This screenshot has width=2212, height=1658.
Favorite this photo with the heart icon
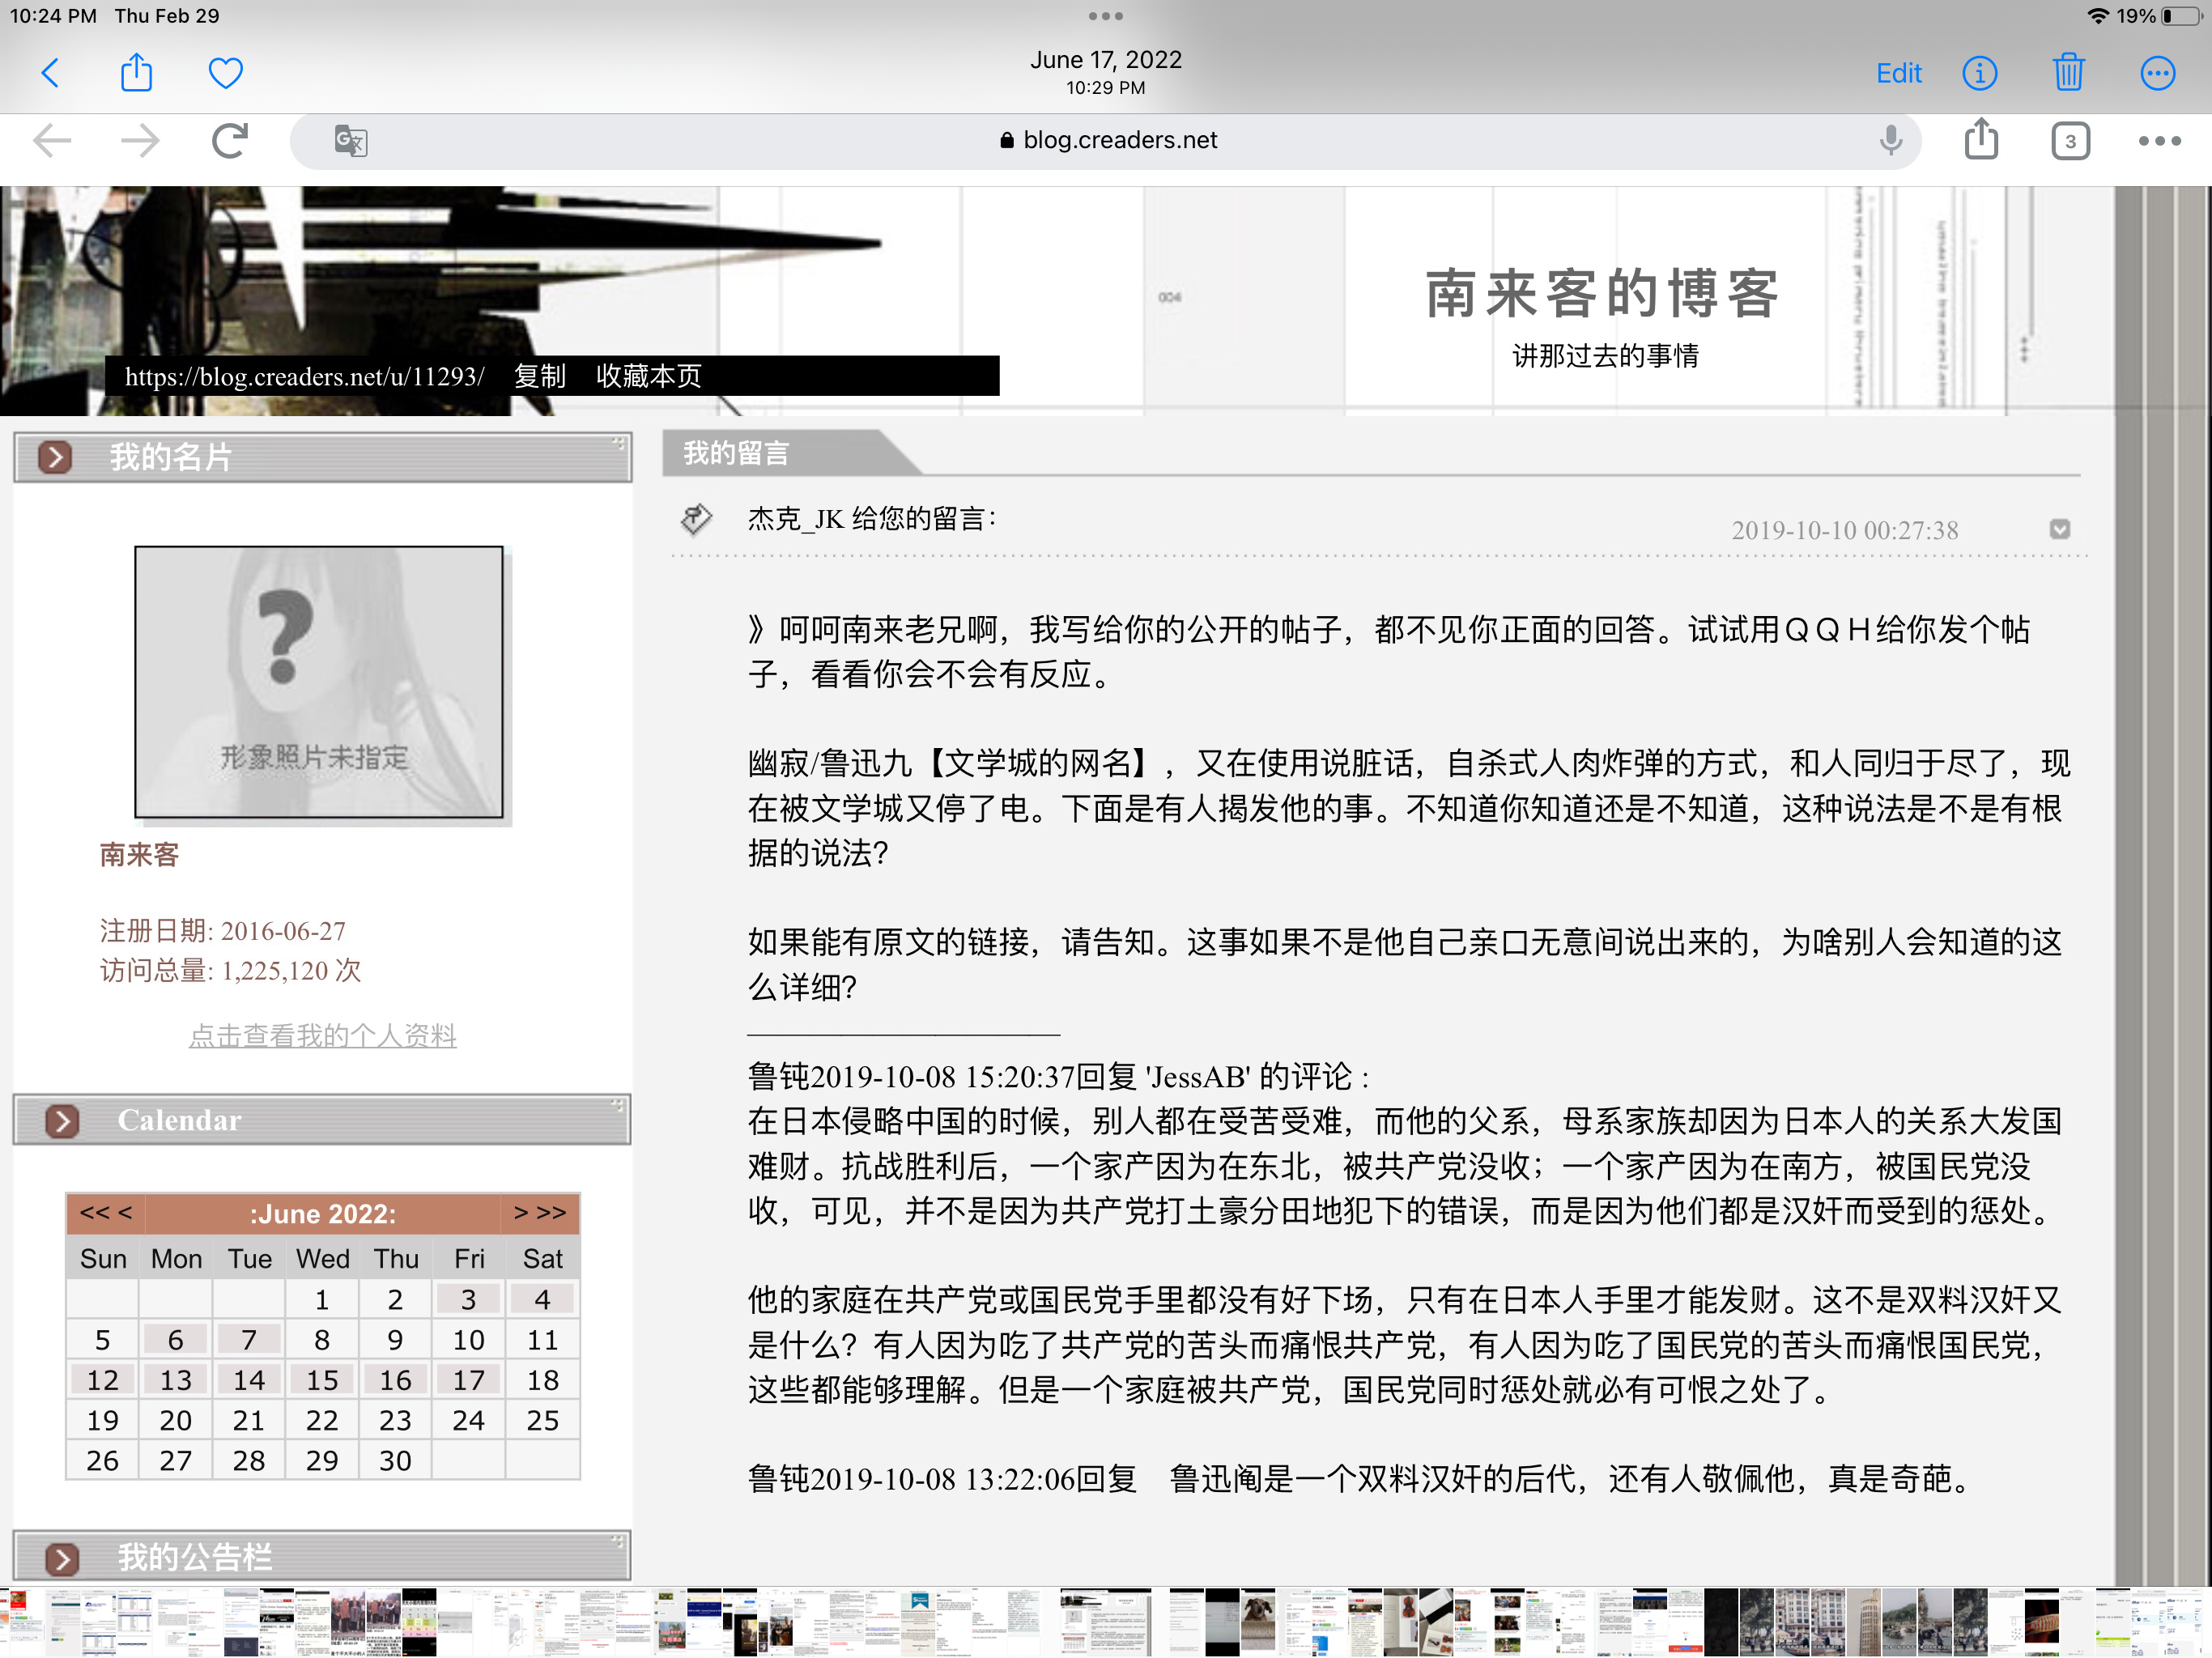coord(225,72)
